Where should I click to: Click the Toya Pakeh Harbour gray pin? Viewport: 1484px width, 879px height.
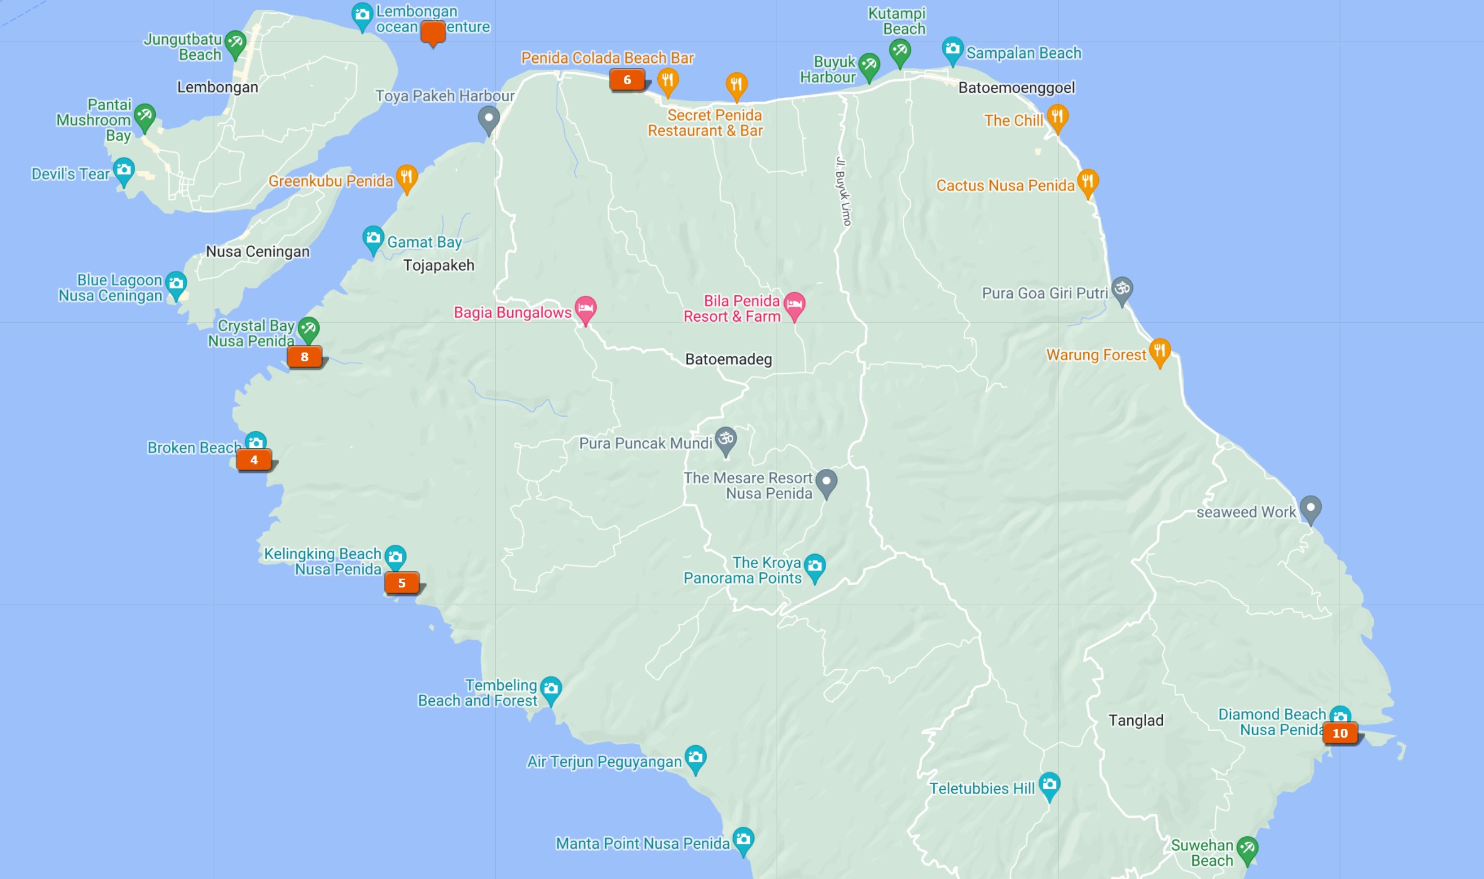pyautogui.click(x=488, y=118)
